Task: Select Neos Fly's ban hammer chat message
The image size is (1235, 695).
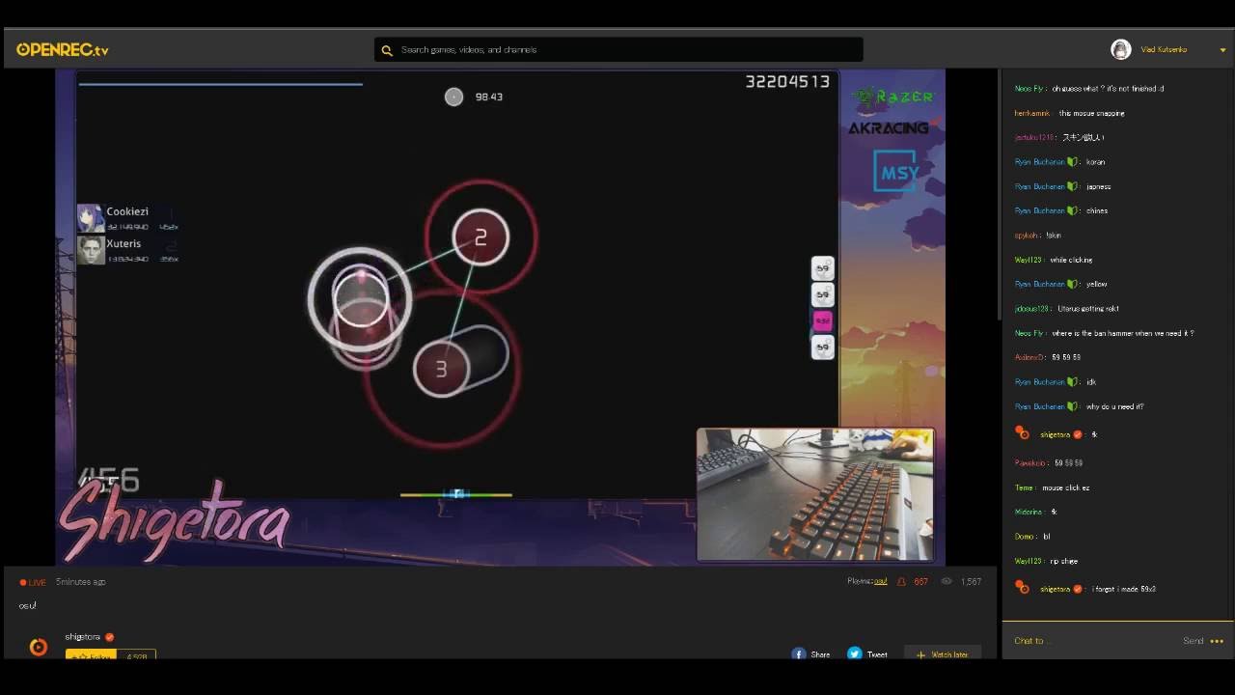Action: pyautogui.click(x=1104, y=333)
